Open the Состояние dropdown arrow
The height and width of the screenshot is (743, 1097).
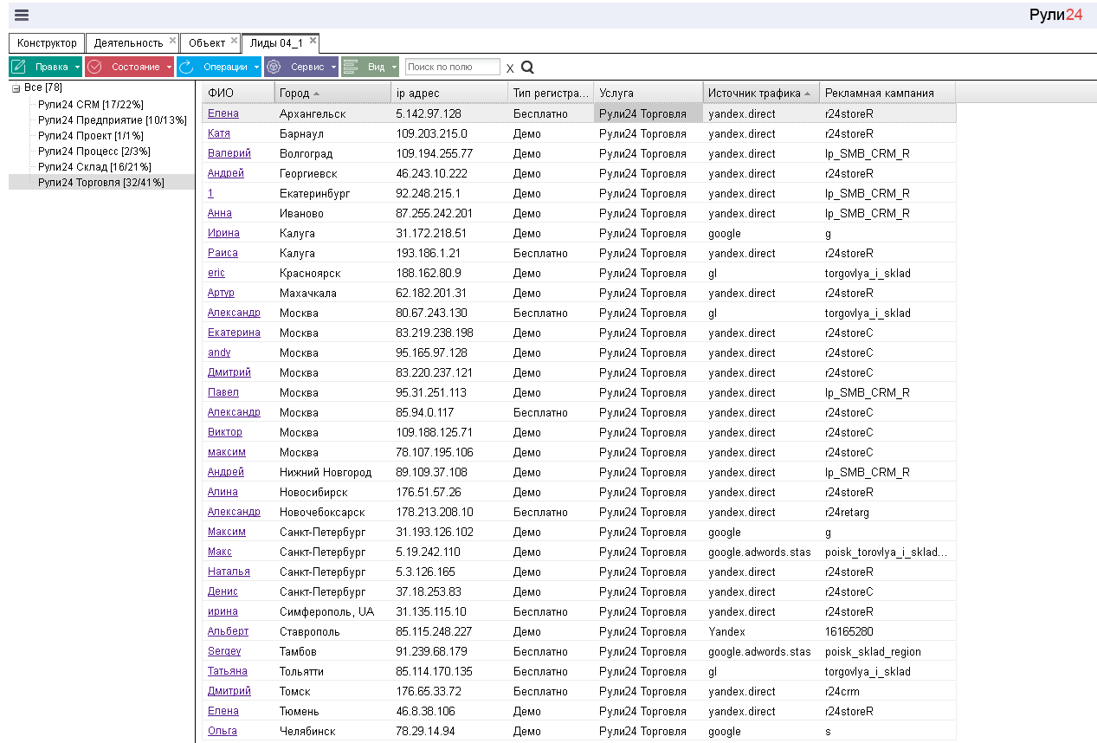point(169,67)
